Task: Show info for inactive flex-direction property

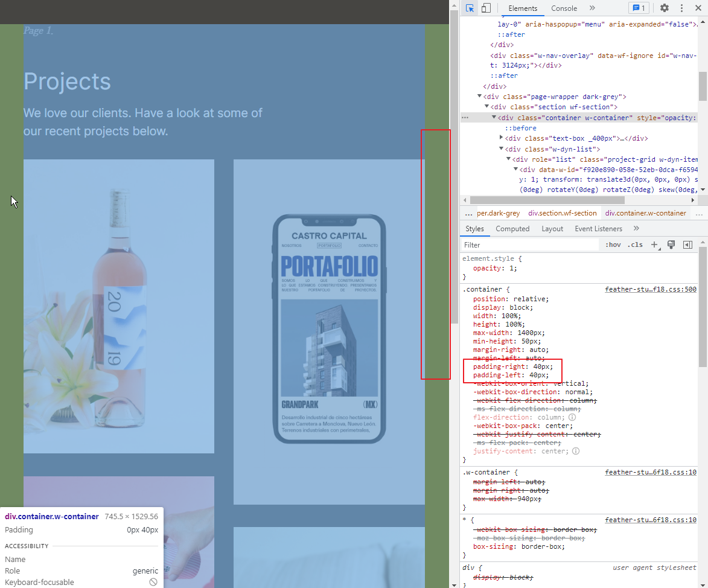Action: coord(572,417)
